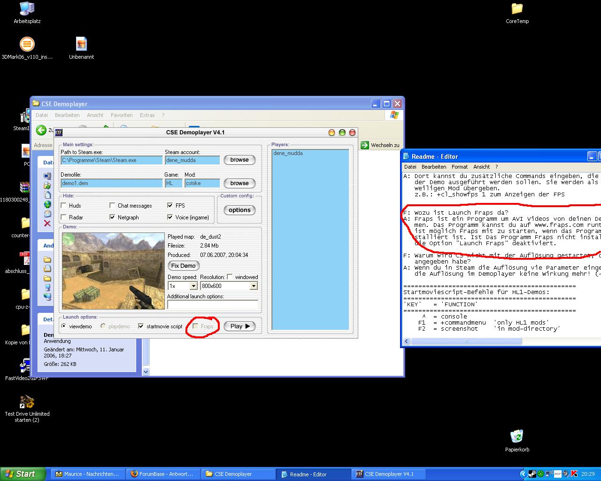Open Datei menu in Explorer window
The image size is (601, 481).
(42, 115)
